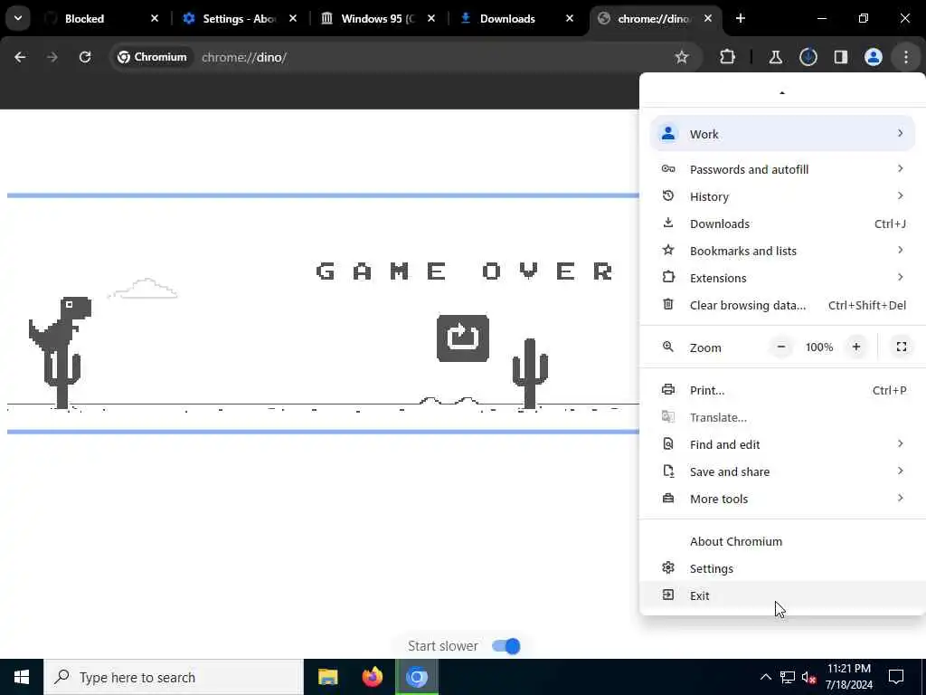Open Downloads from the menu
The image size is (926, 695).
(782, 224)
